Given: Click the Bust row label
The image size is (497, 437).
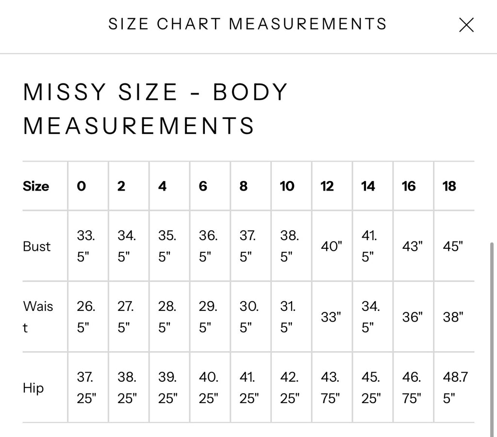Looking at the screenshot, I should click(x=37, y=246).
